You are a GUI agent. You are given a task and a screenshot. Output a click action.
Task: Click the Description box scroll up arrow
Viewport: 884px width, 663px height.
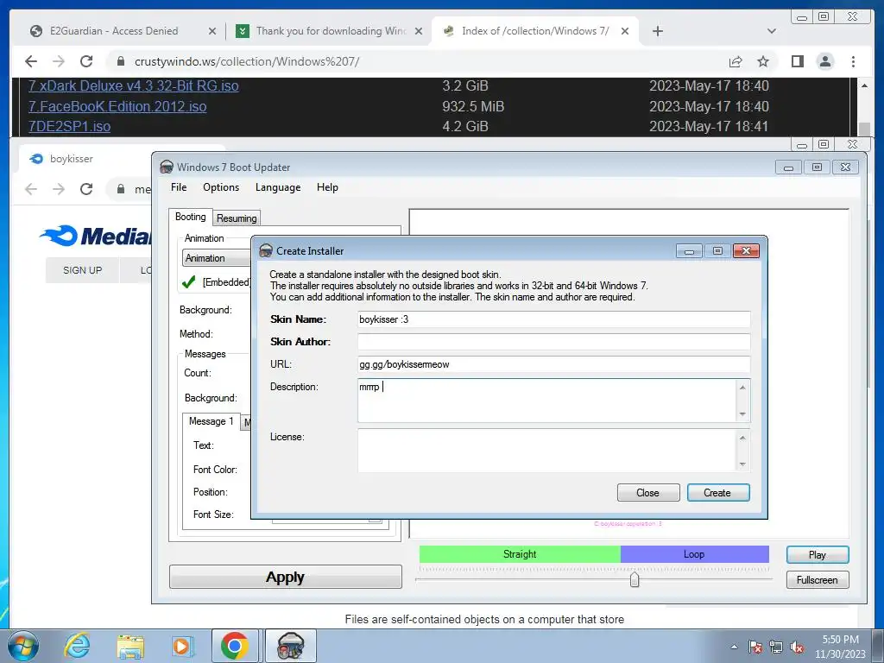[x=742, y=388]
